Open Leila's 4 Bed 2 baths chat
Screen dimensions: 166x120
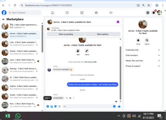tap(20, 44)
